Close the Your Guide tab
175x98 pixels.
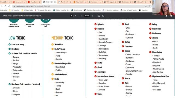point(85,2)
